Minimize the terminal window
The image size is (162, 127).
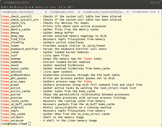click(x=152, y=3)
